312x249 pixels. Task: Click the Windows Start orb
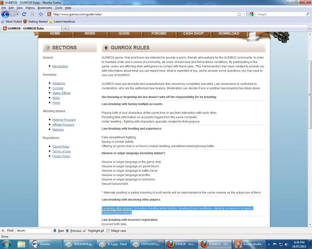coord(7,244)
